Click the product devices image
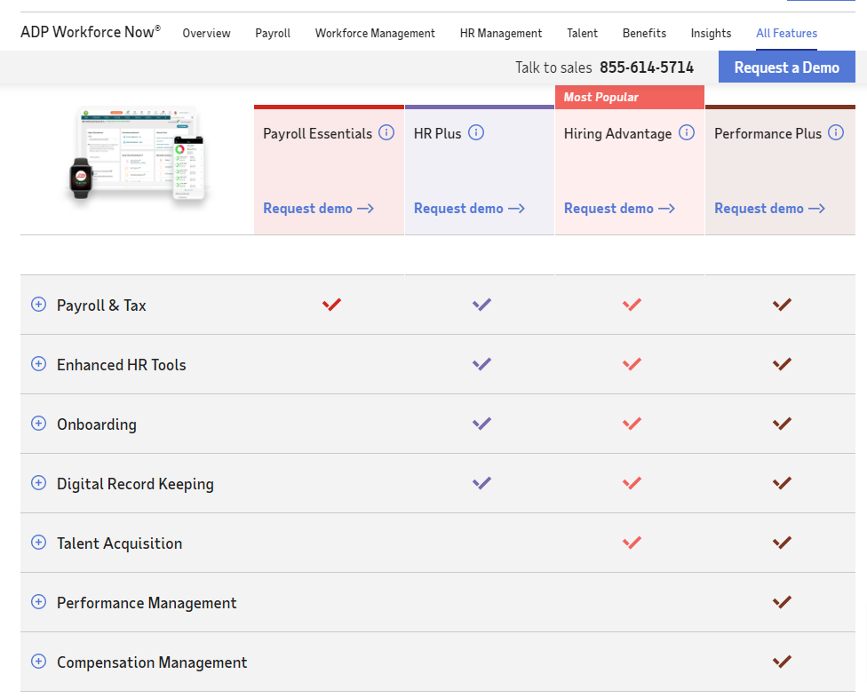This screenshot has height=698, width=867. point(138,154)
